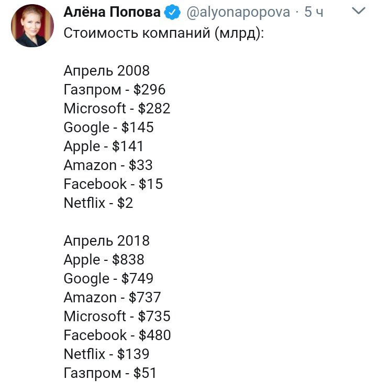Click the "Апрель 2018" line
The width and height of the screenshot is (377, 390).
106,241
